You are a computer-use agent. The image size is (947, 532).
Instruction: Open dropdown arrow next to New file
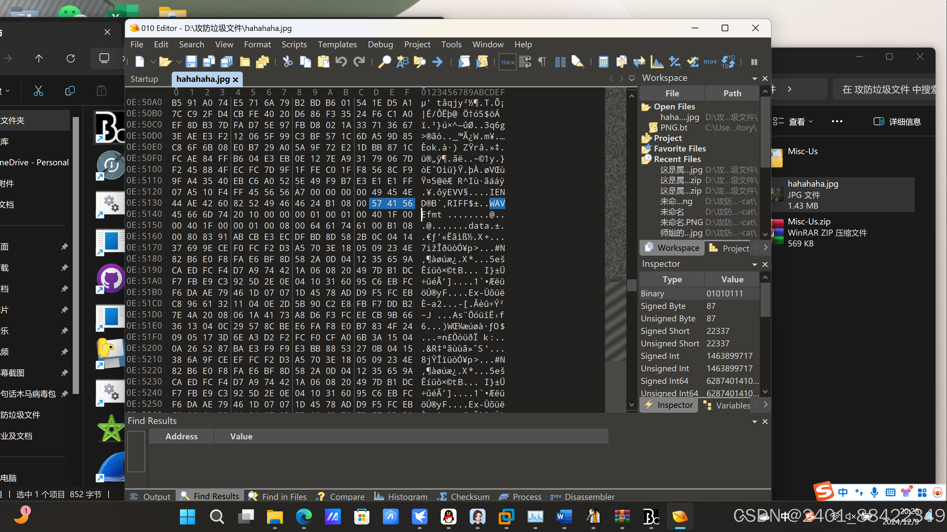pos(153,62)
